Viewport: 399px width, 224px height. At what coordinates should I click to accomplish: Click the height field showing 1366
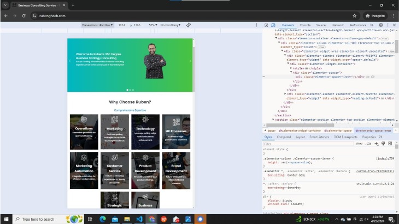(x=137, y=25)
